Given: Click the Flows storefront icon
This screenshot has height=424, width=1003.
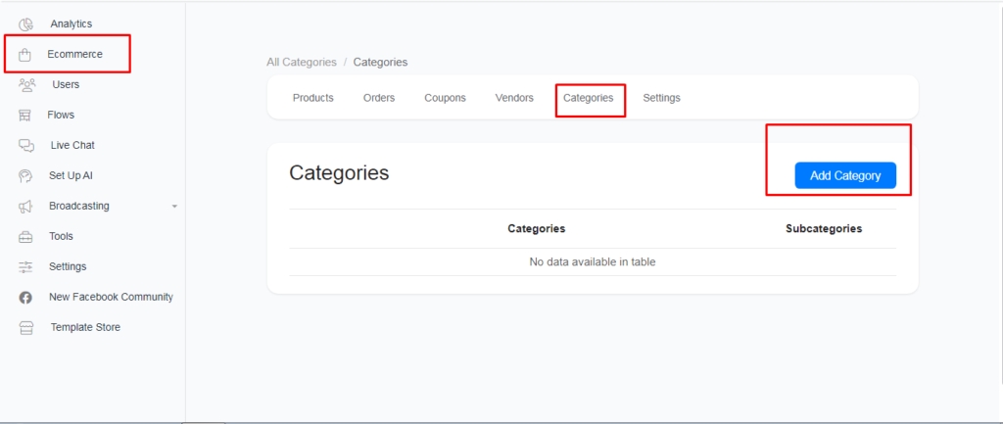Looking at the screenshot, I should click(26, 116).
